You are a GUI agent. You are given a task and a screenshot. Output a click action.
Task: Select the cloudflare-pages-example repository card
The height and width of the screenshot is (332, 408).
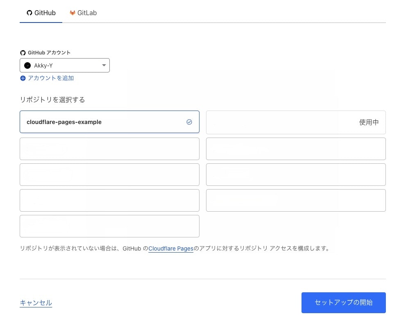tap(109, 122)
